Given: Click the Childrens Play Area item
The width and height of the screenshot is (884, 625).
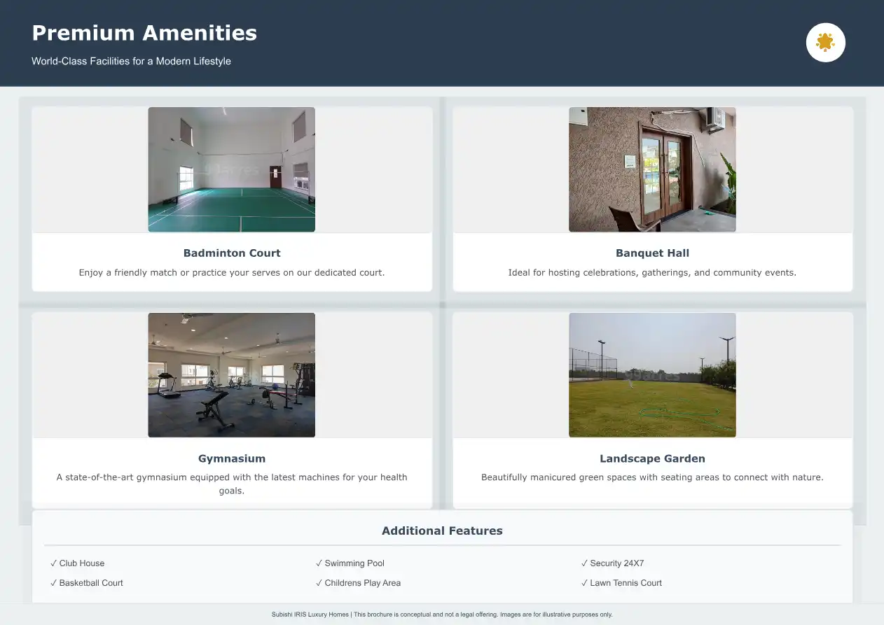Looking at the screenshot, I should [x=359, y=583].
